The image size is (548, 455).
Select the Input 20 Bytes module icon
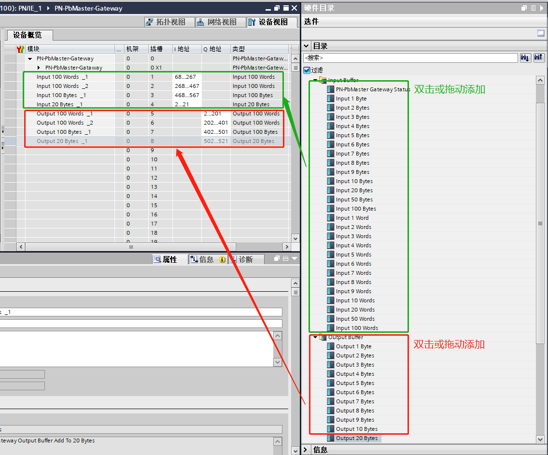[331, 190]
